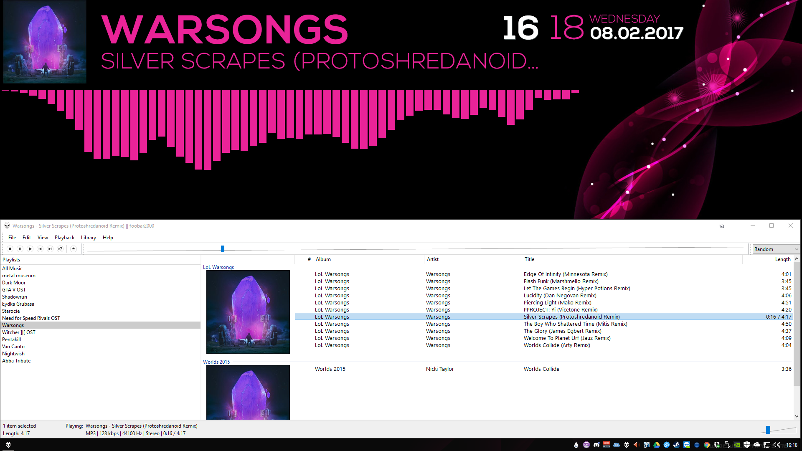Click the seekbar position handle
This screenshot has height=451, width=802.
coord(223,249)
